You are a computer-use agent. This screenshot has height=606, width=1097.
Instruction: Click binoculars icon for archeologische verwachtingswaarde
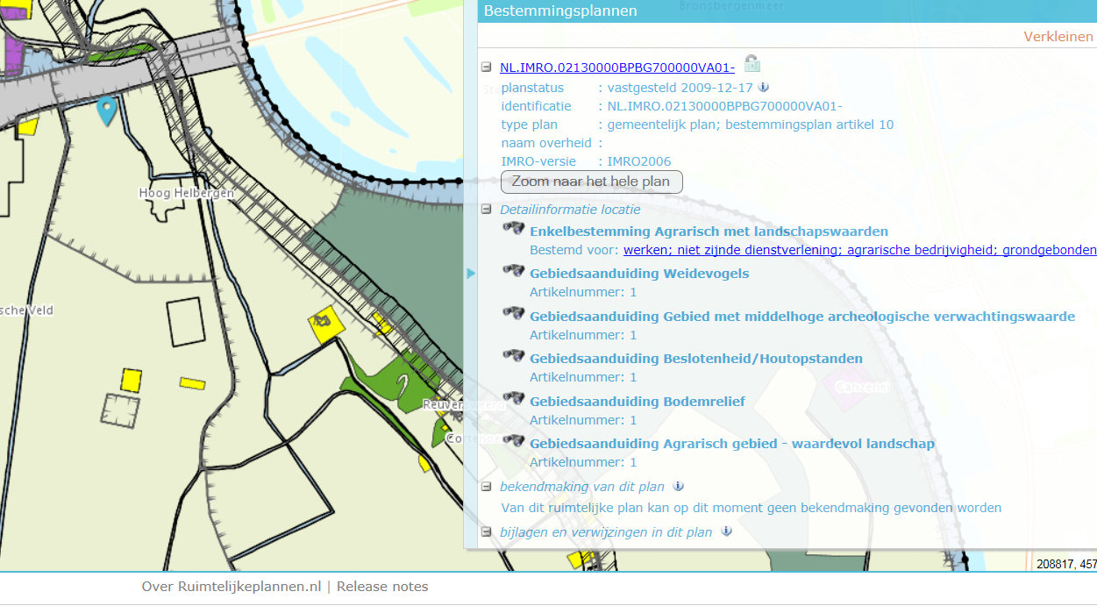coord(514,313)
